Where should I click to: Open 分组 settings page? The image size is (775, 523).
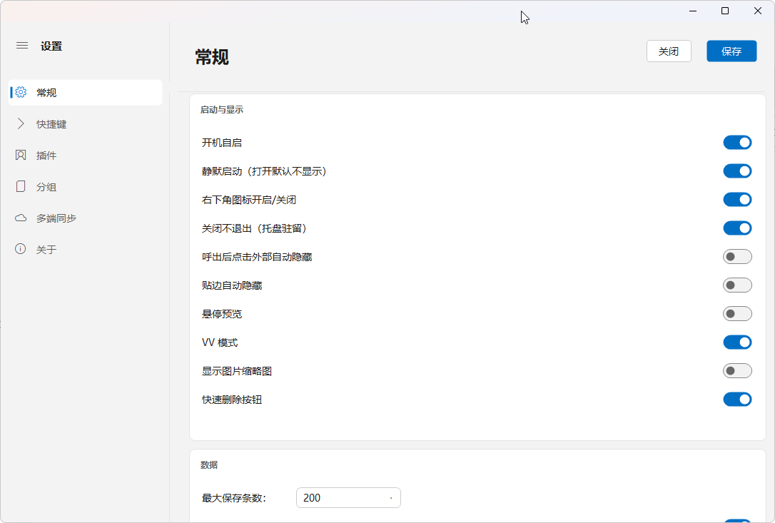(85, 187)
